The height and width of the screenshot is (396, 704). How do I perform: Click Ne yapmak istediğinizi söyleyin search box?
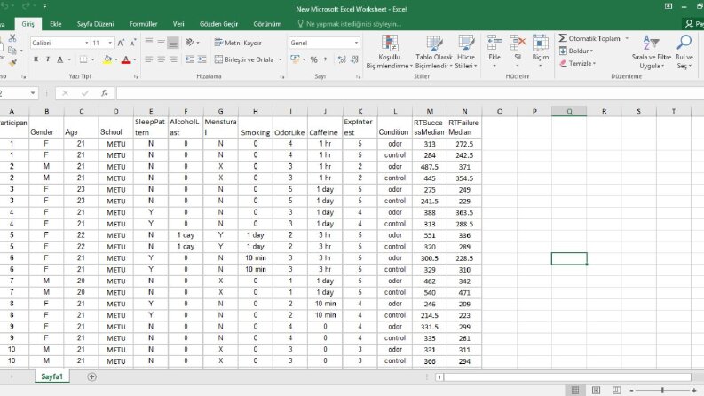(349, 24)
